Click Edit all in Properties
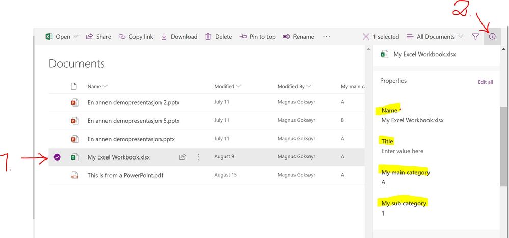 click(485, 82)
